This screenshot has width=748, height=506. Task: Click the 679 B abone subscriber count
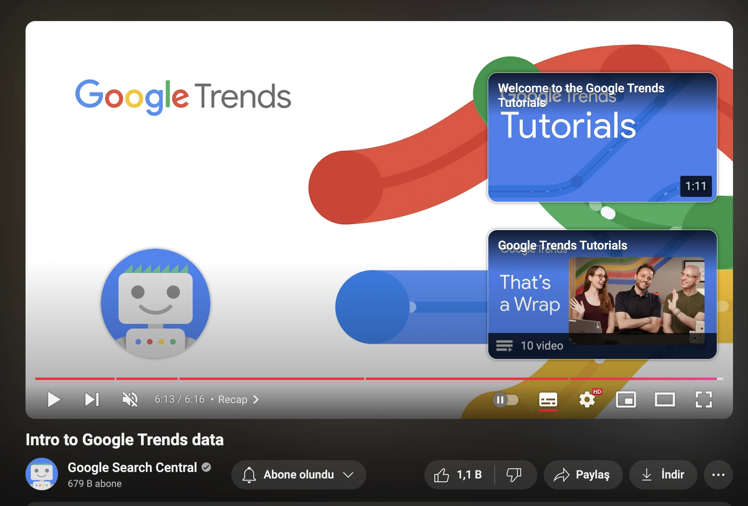[x=94, y=484]
